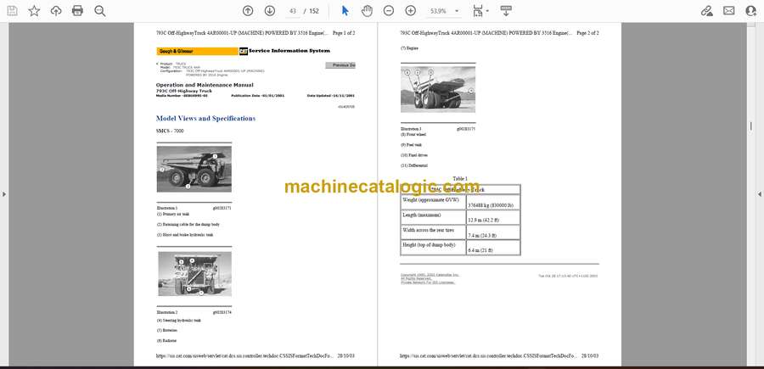Click the Height (top of dump body) cell
This screenshot has height=369, width=764.
pos(433,248)
